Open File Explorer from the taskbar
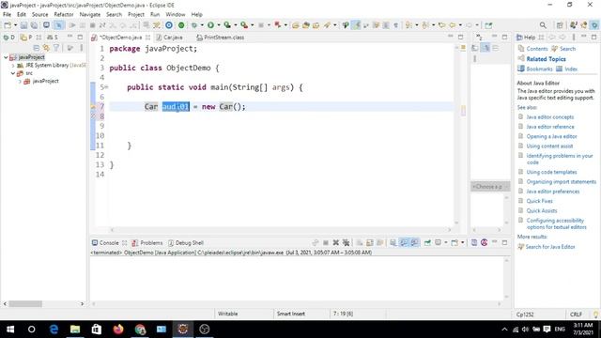This screenshot has width=601, height=338. tap(75, 330)
